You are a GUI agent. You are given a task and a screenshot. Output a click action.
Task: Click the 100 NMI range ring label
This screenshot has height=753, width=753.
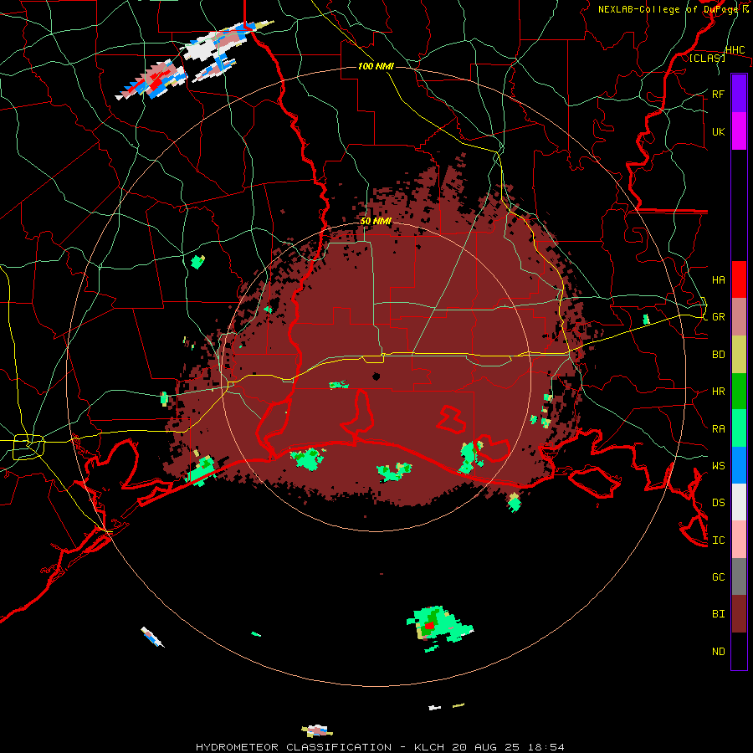click(x=376, y=66)
